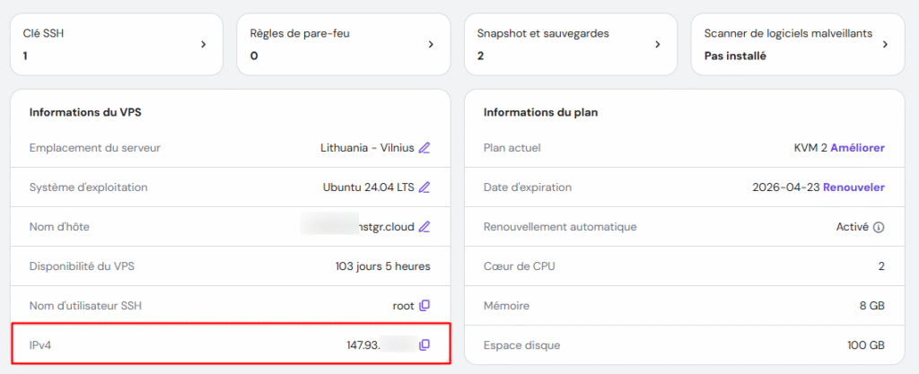The height and width of the screenshot is (374, 919).
Task: Click the Activé renewal status
Action: 852,227
